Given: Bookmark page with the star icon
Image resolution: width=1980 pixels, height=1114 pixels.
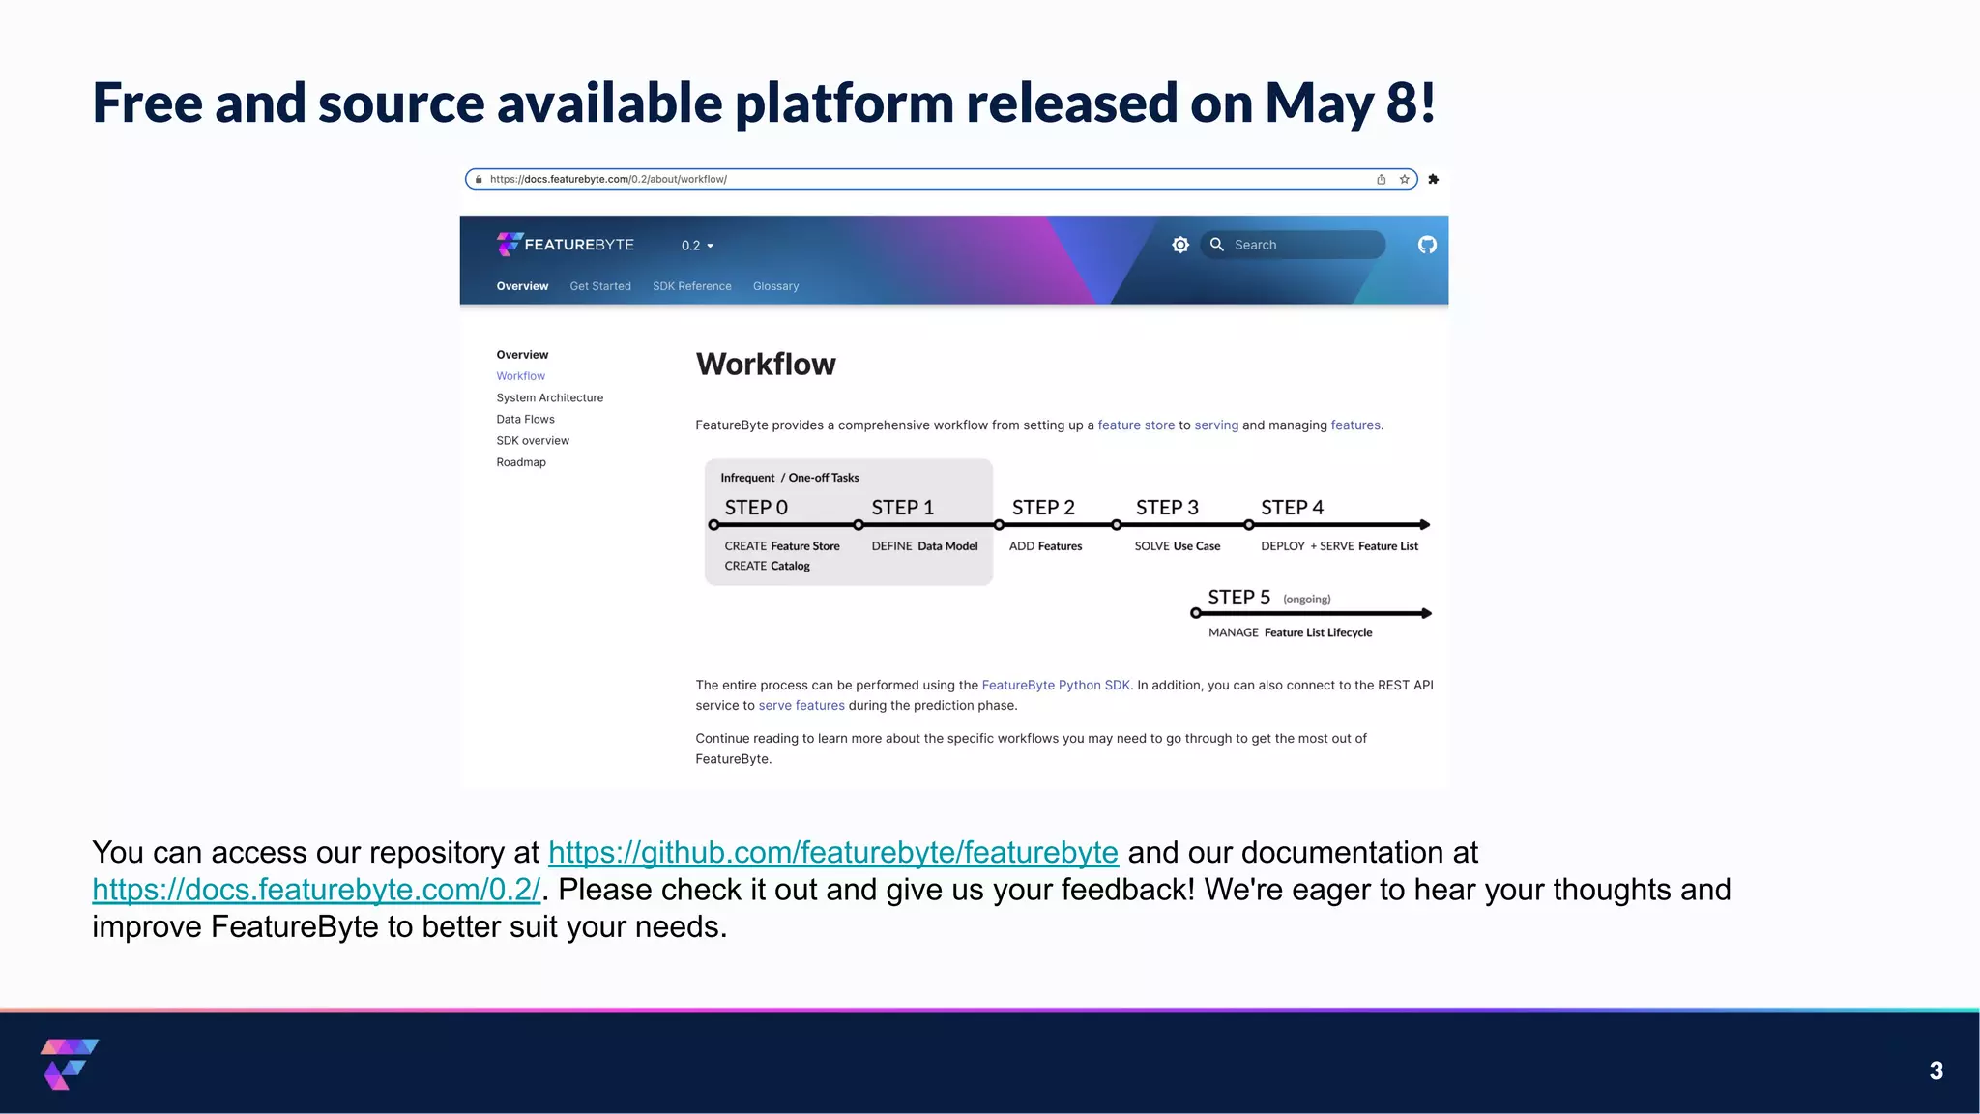Looking at the screenshot, I should click(x=1404, y=179).
